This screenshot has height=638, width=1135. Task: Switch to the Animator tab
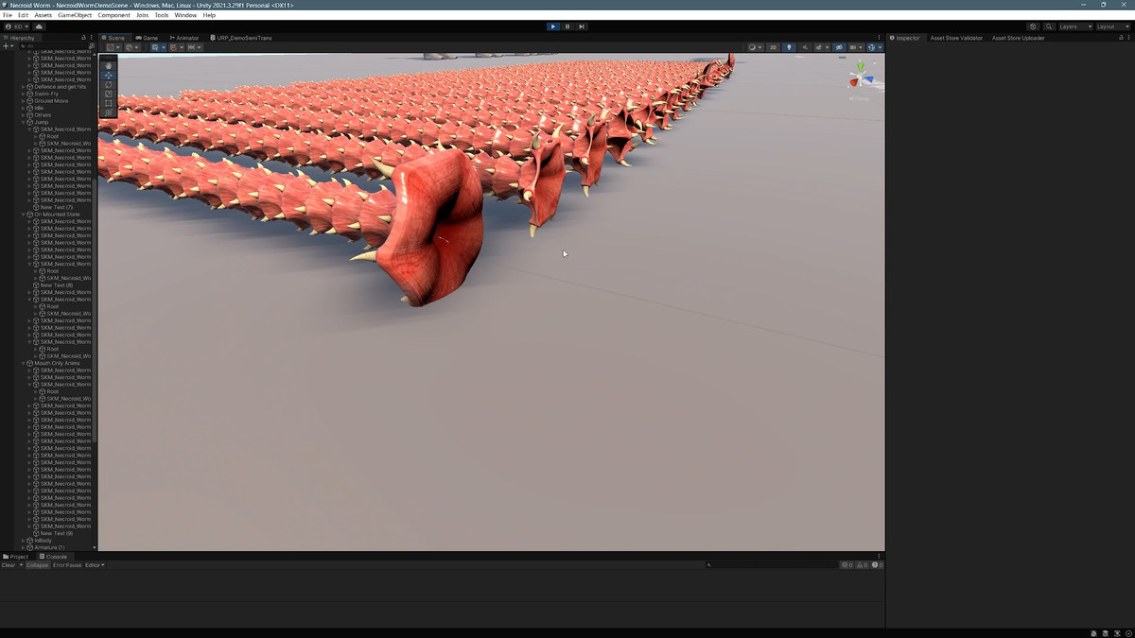185,38
